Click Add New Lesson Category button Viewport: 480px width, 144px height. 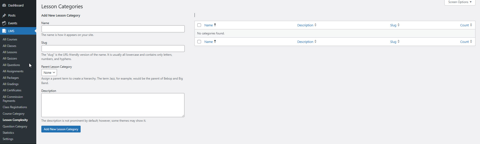click(x=61, y=129)
